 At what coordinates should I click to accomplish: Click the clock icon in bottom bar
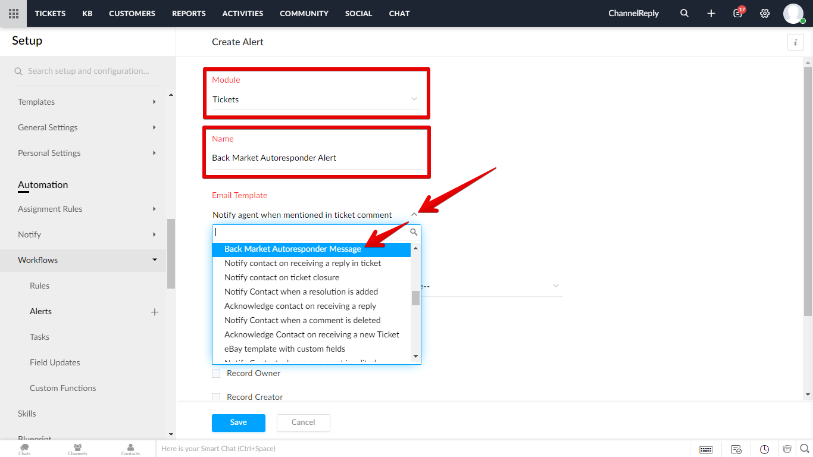point(764,449)
